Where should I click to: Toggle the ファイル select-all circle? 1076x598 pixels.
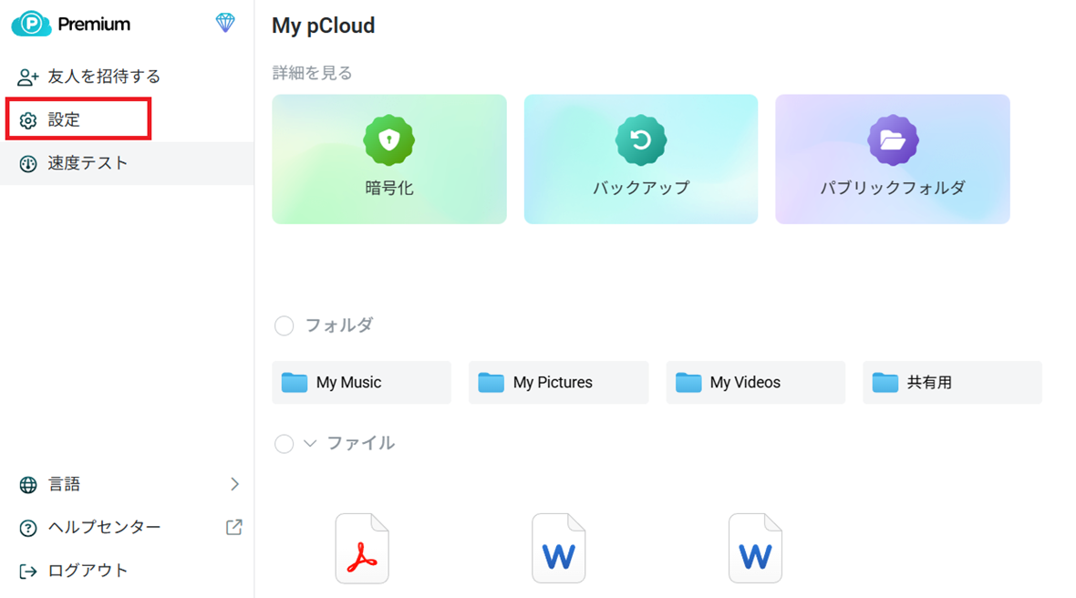[285, 444]
